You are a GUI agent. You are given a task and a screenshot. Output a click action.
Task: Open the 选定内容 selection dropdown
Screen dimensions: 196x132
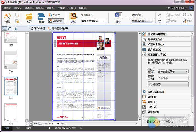click(x=173, y=78)
